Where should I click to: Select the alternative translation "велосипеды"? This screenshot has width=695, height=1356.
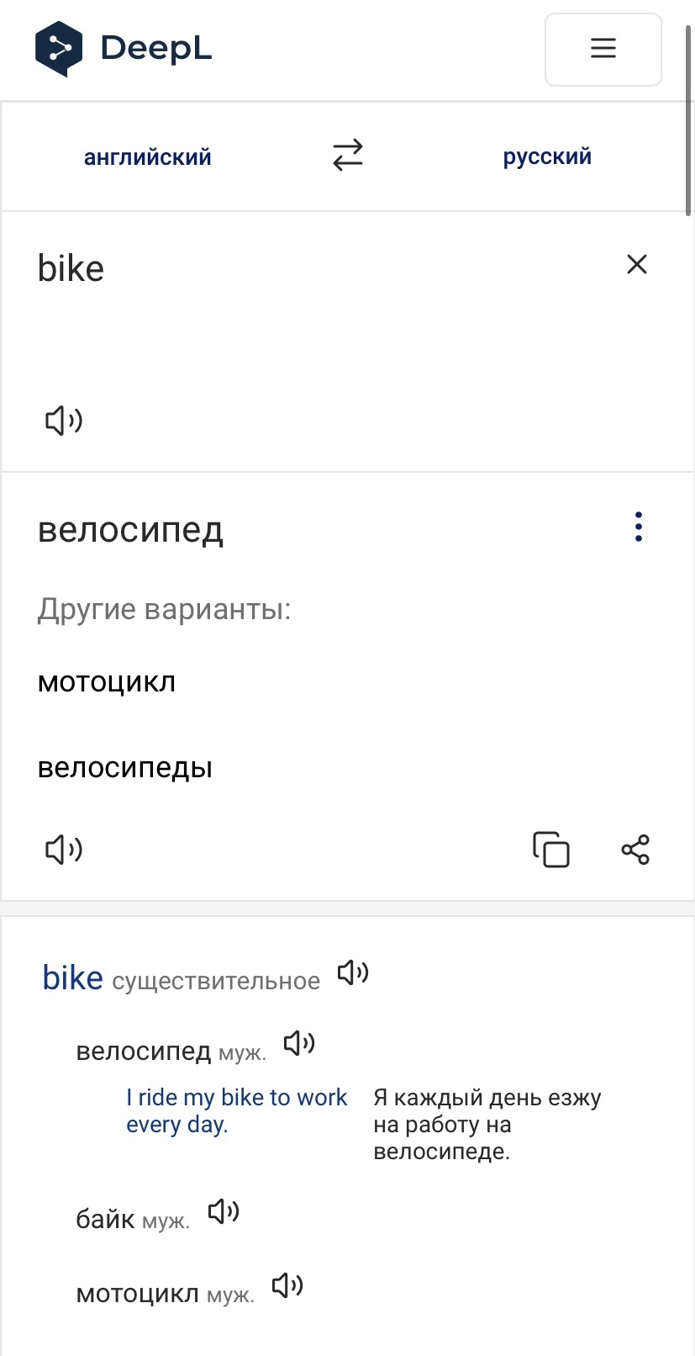coord(125,767)
